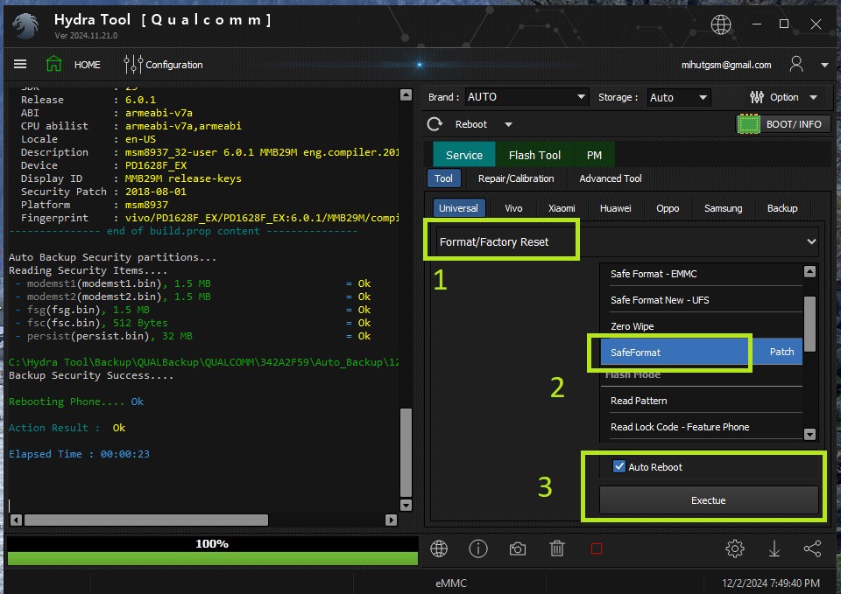The width and height of the screenshot is (841, 594).
Task: Select the Huawei brand tab
Action: (x=615, y=208)
